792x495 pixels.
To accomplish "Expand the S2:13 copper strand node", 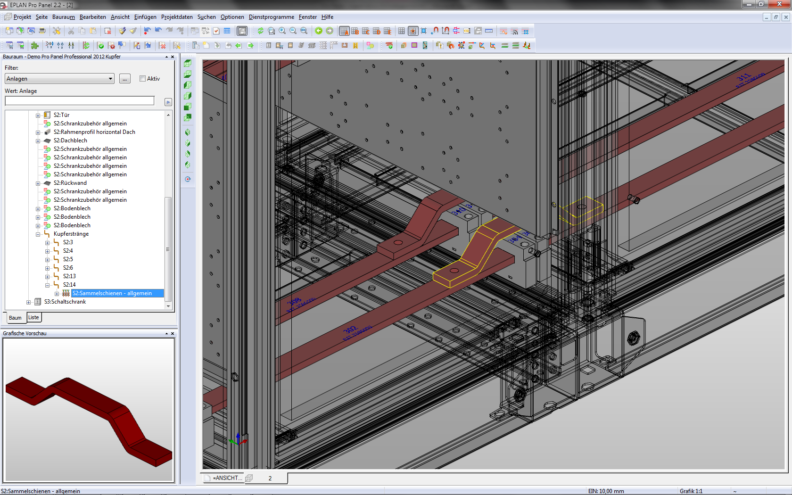I will [x=48, y=277].
